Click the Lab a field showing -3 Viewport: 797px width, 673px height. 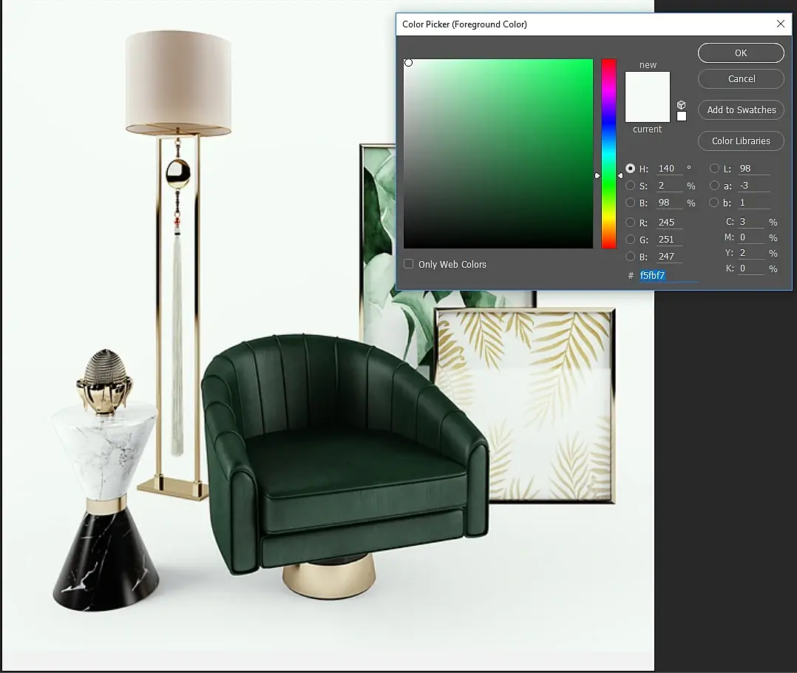[754, 186]
